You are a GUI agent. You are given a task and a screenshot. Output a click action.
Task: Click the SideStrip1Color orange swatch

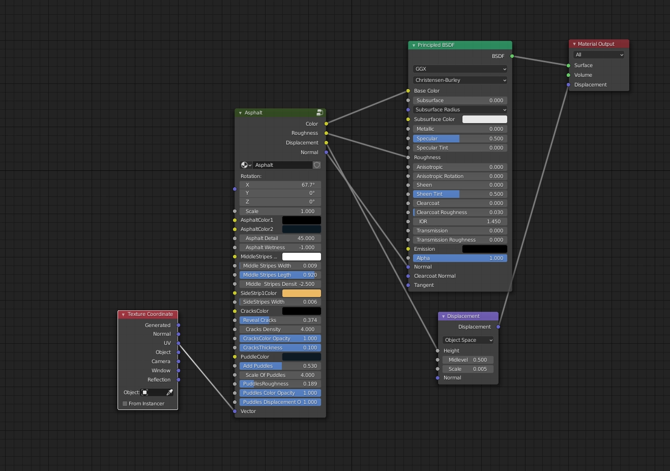tap(302, 293)
